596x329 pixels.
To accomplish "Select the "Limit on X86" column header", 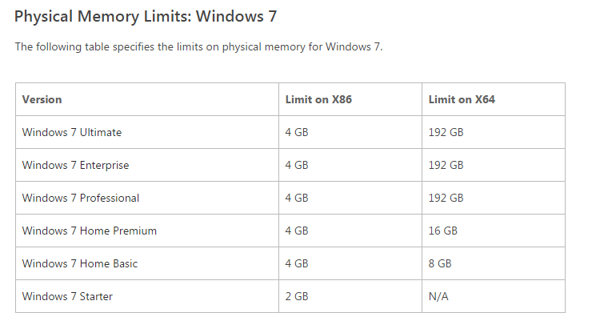I will click(318, 100).
